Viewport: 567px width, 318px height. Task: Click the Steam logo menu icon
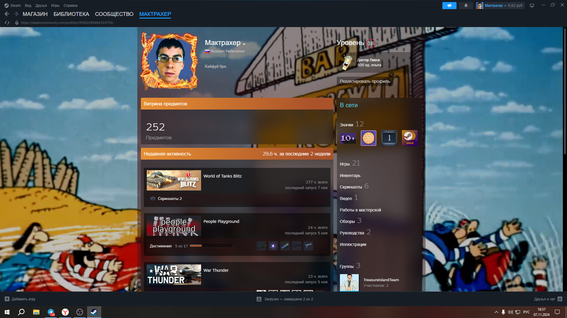(x=6, y=6)
